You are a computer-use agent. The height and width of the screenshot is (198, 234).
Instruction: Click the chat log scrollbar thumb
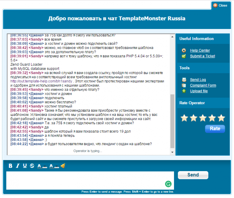(172, 121)
